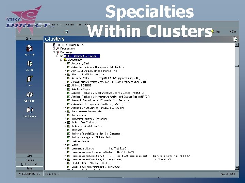The width and height of the screenshot is (245, 183).
Task: Click the icon beside Business Management Skill Standards
Action: click(x=69, y=137)
